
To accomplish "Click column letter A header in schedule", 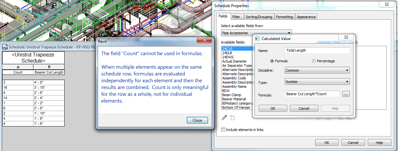I will (18, 67).
